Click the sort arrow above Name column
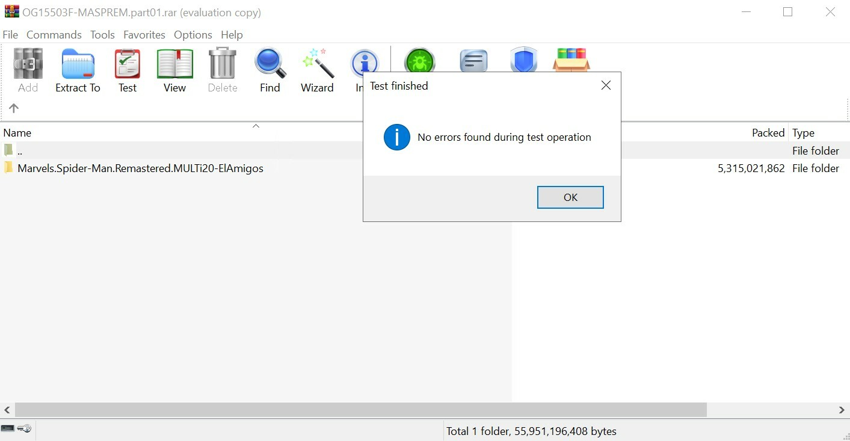850x441 pixels. [256, 126]
